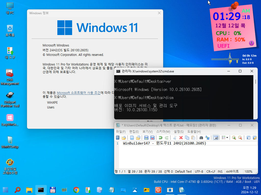The image size is (261, 195).
Task: Copy selection using the two-pages toolbar icon
Action: [187, 138]
